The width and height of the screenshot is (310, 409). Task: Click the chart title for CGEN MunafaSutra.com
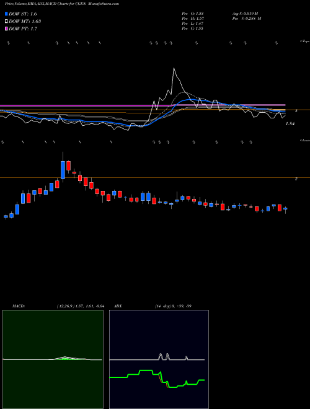click(x=62, y=4)
